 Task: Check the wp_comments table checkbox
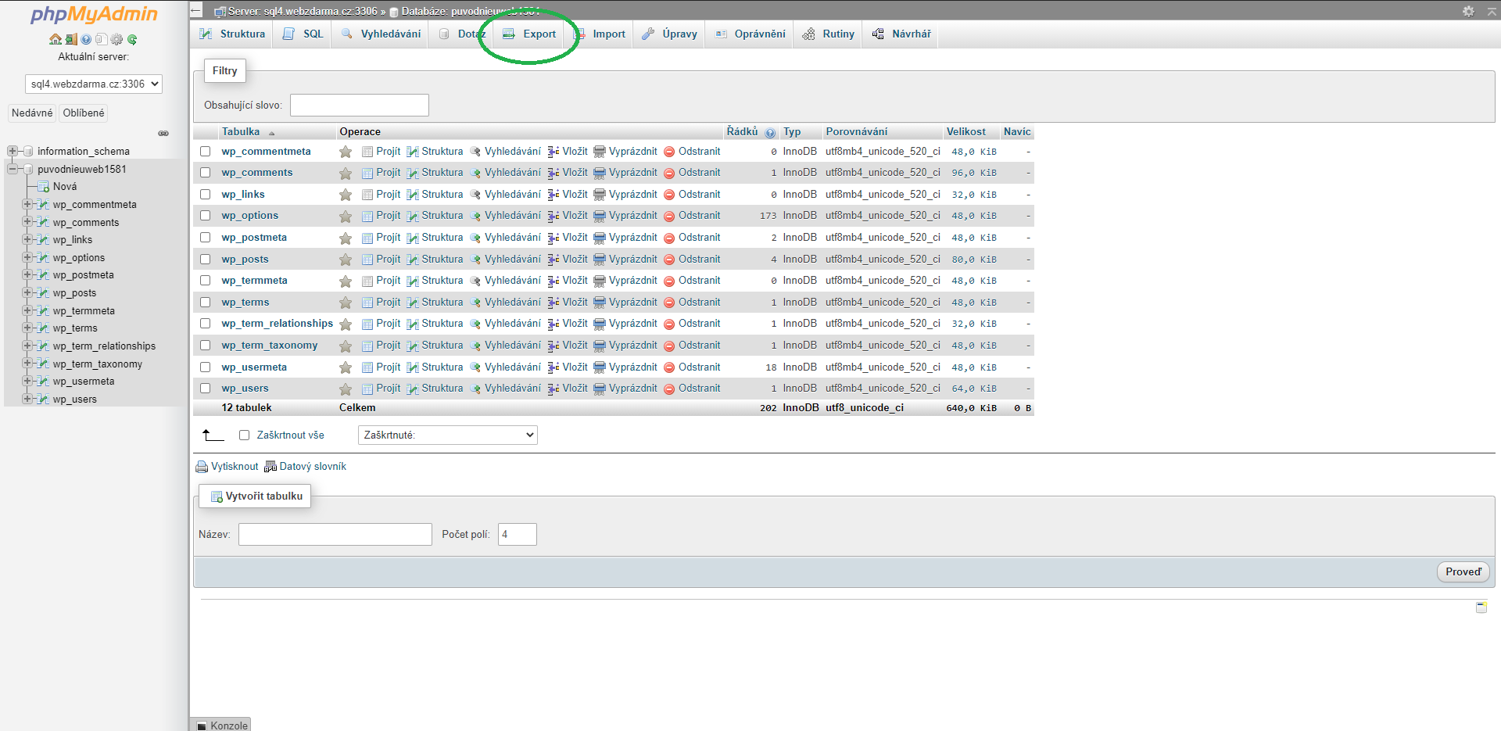coord(206,173)
